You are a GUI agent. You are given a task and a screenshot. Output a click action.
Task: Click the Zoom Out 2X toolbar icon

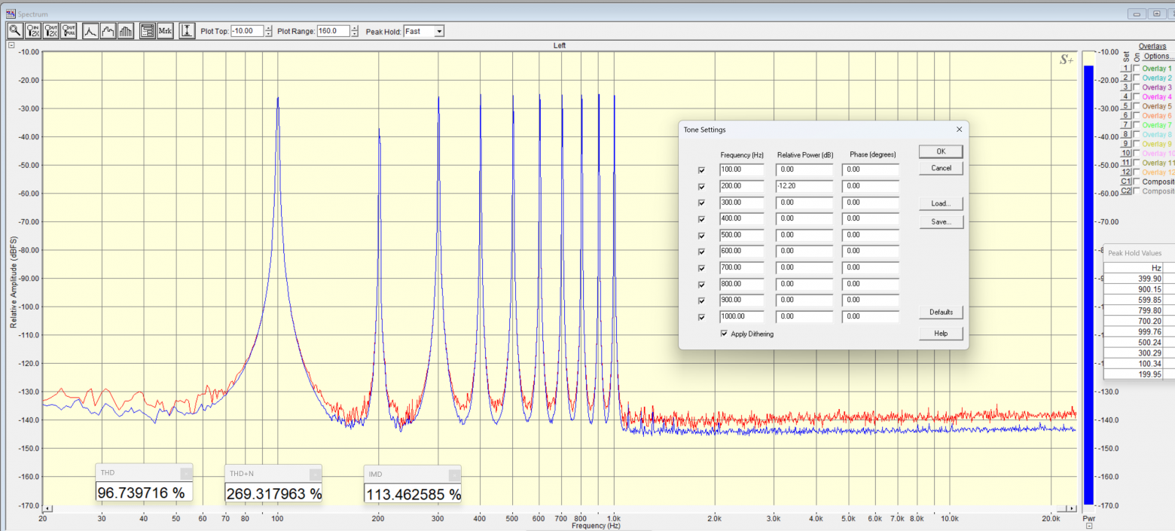coord(51,31)
